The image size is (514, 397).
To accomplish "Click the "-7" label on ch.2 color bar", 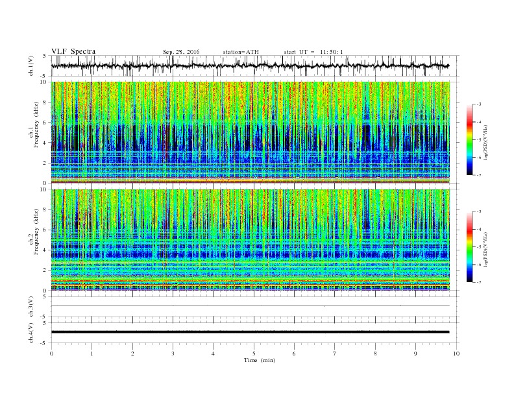I will coord(478,282).
